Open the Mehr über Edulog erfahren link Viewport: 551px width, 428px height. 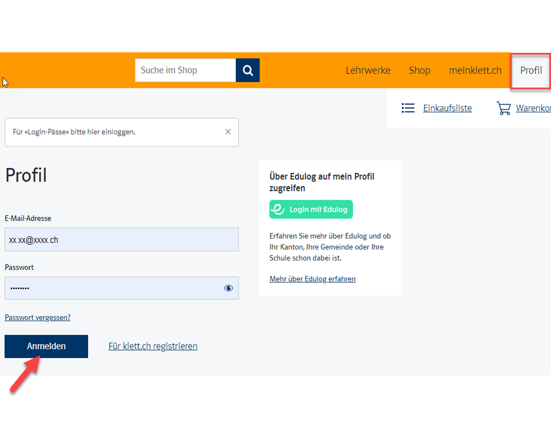(312, 279)
